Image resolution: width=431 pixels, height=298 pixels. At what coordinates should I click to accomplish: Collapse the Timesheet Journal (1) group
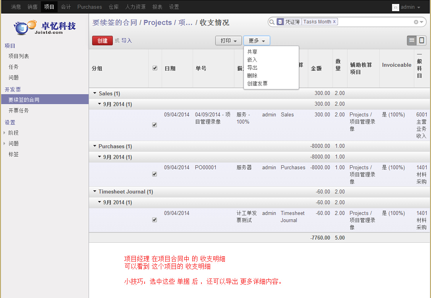click(95, 192)
